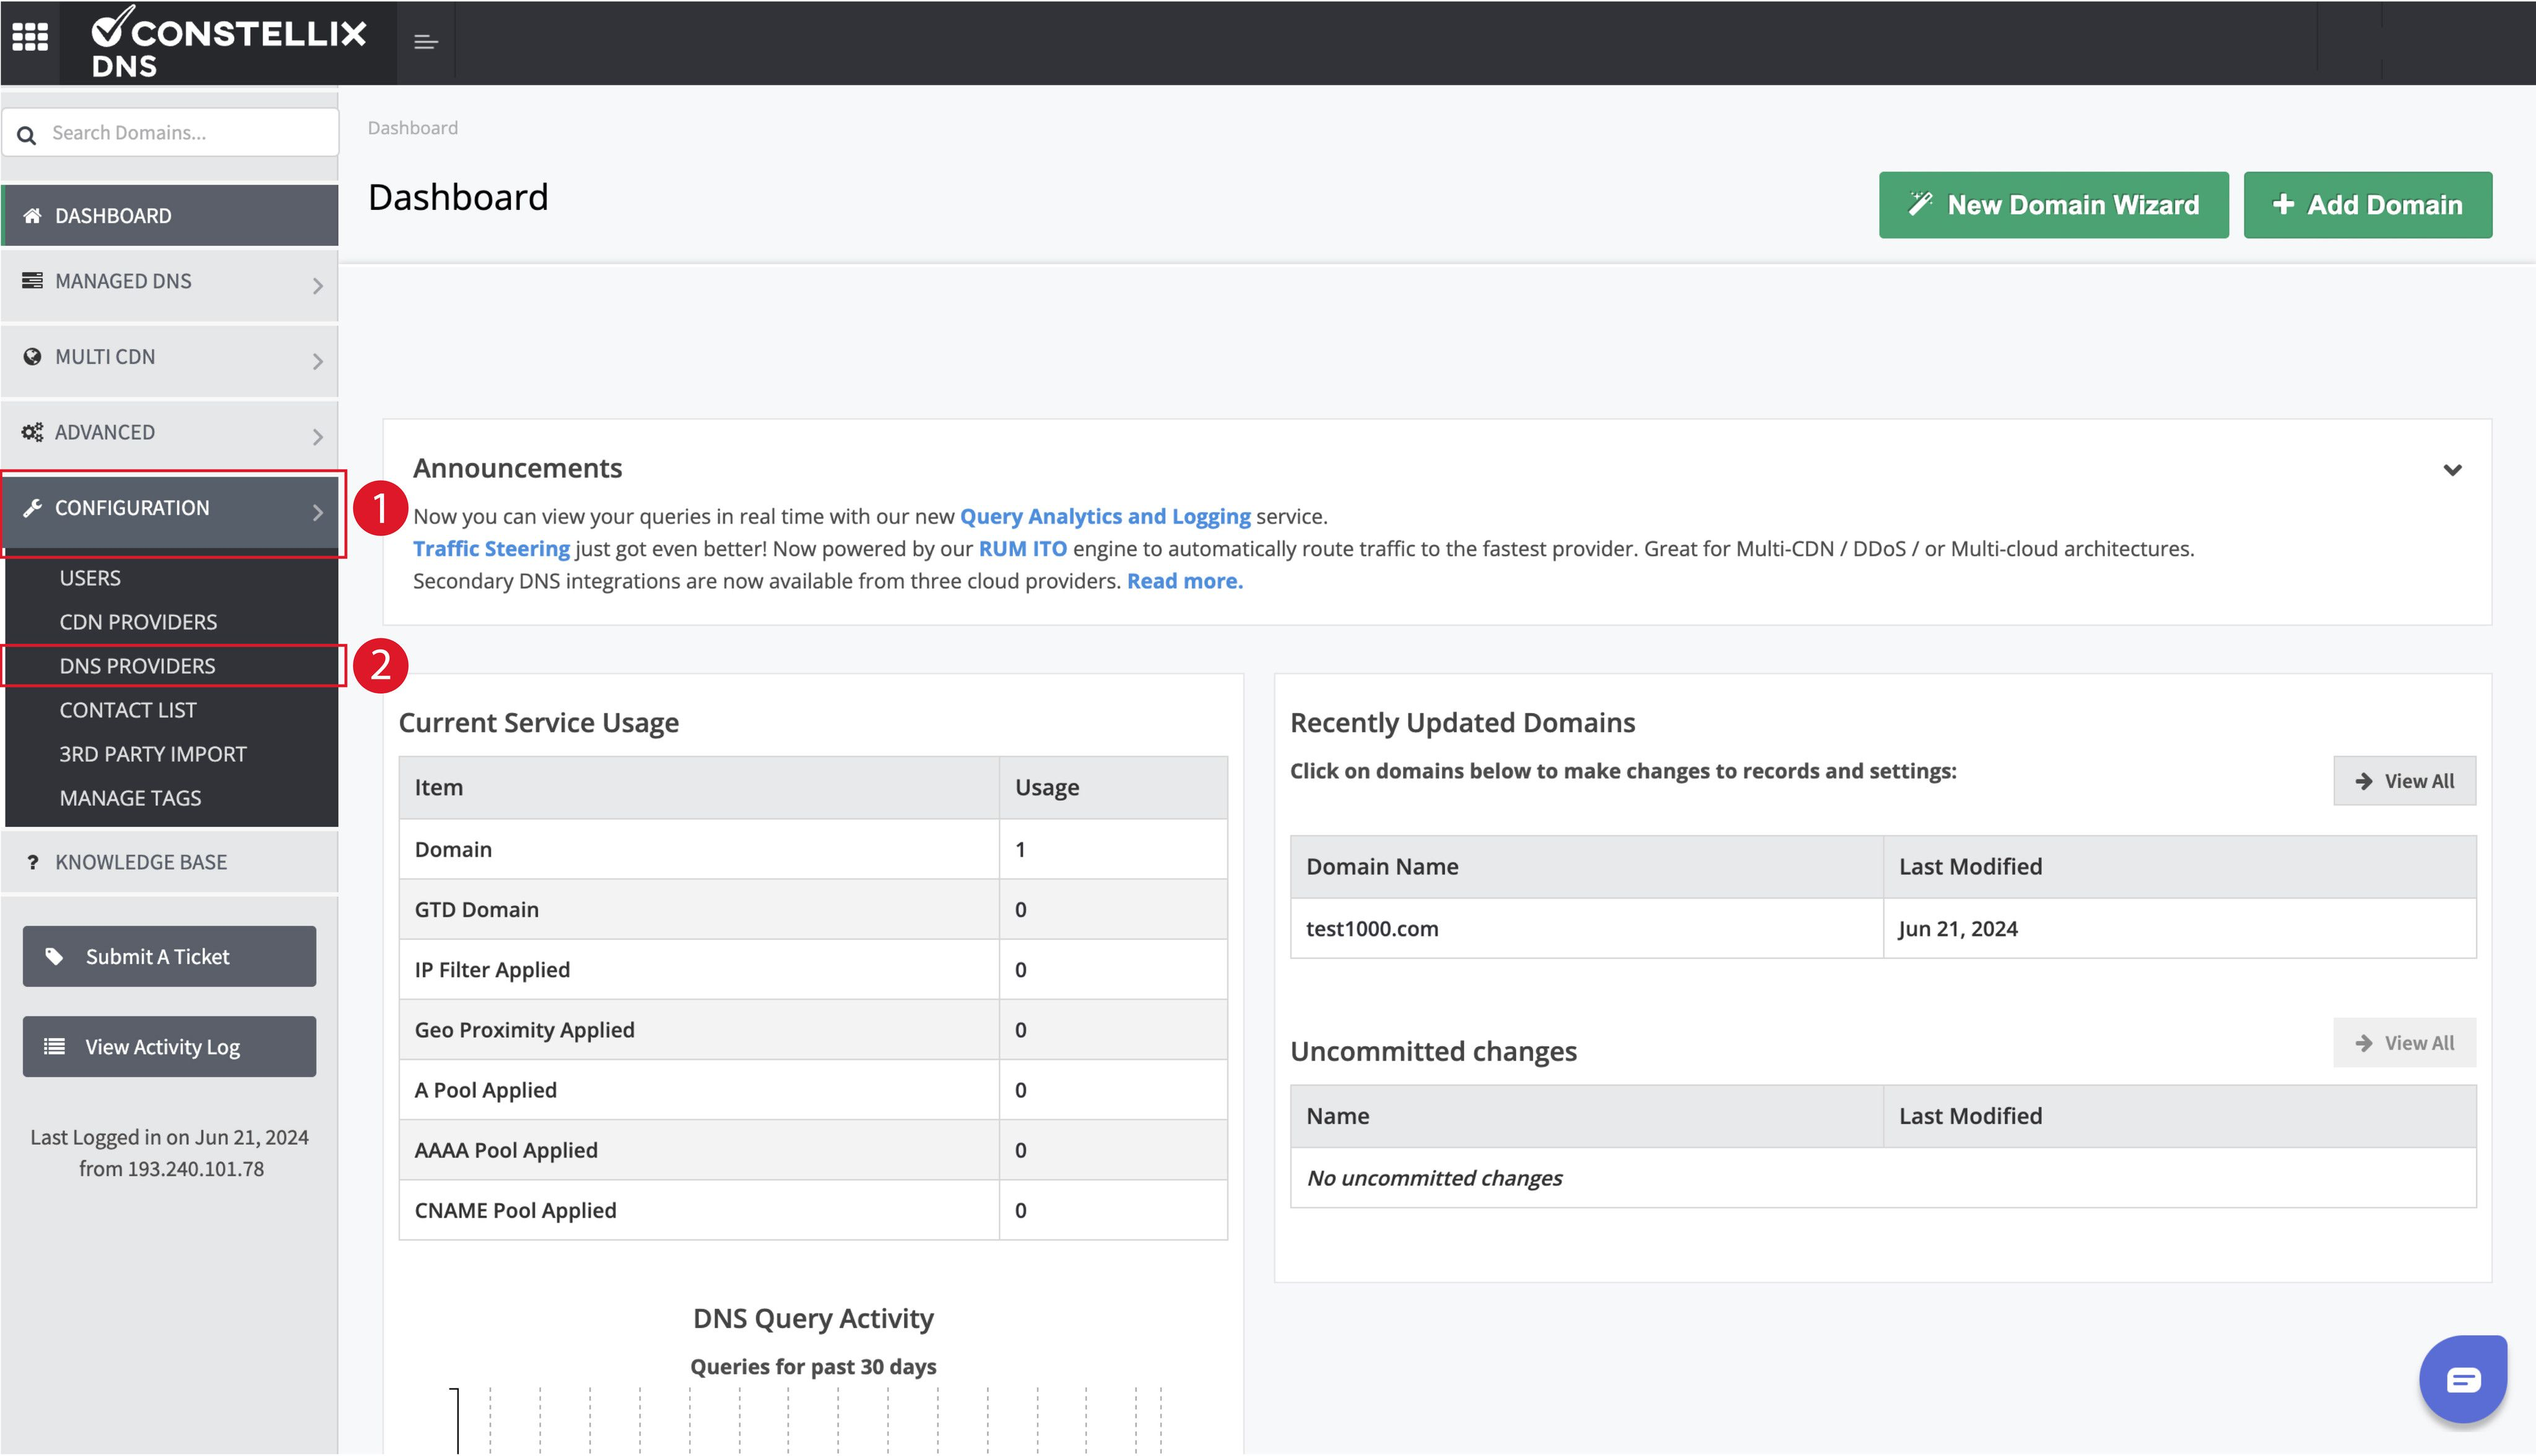Click the Knowledge Base question mark icon
2536x1456 pixels.
[x=33, y=862]
